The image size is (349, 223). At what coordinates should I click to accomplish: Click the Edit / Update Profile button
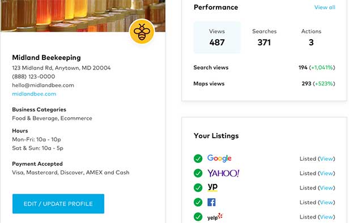tap(58, 204)
